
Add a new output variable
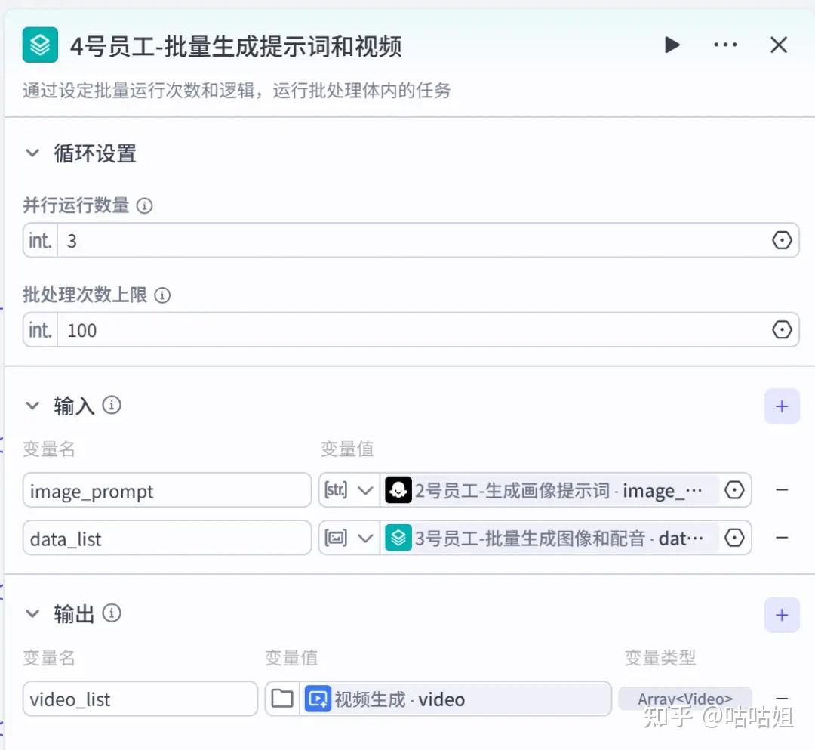(782, 615)
